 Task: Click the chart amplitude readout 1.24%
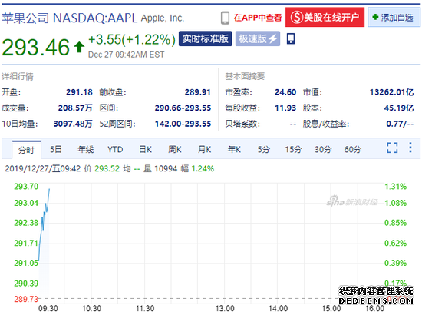[x=203, y=169]
